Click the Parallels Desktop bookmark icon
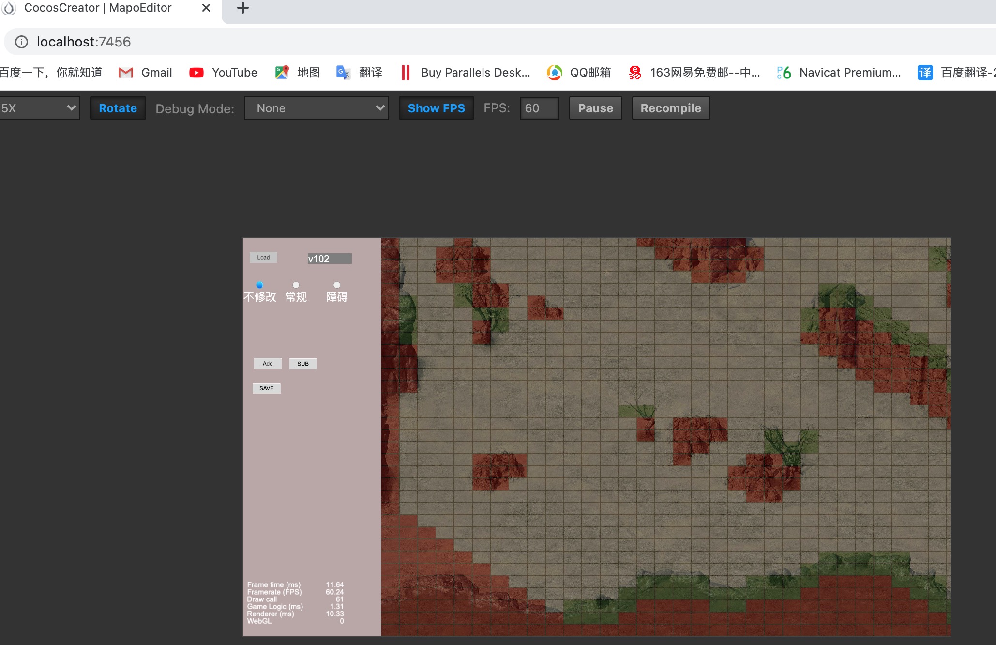The width and height of the screenshot is (996, 645). pyautogui.click(x=406, y=73)
